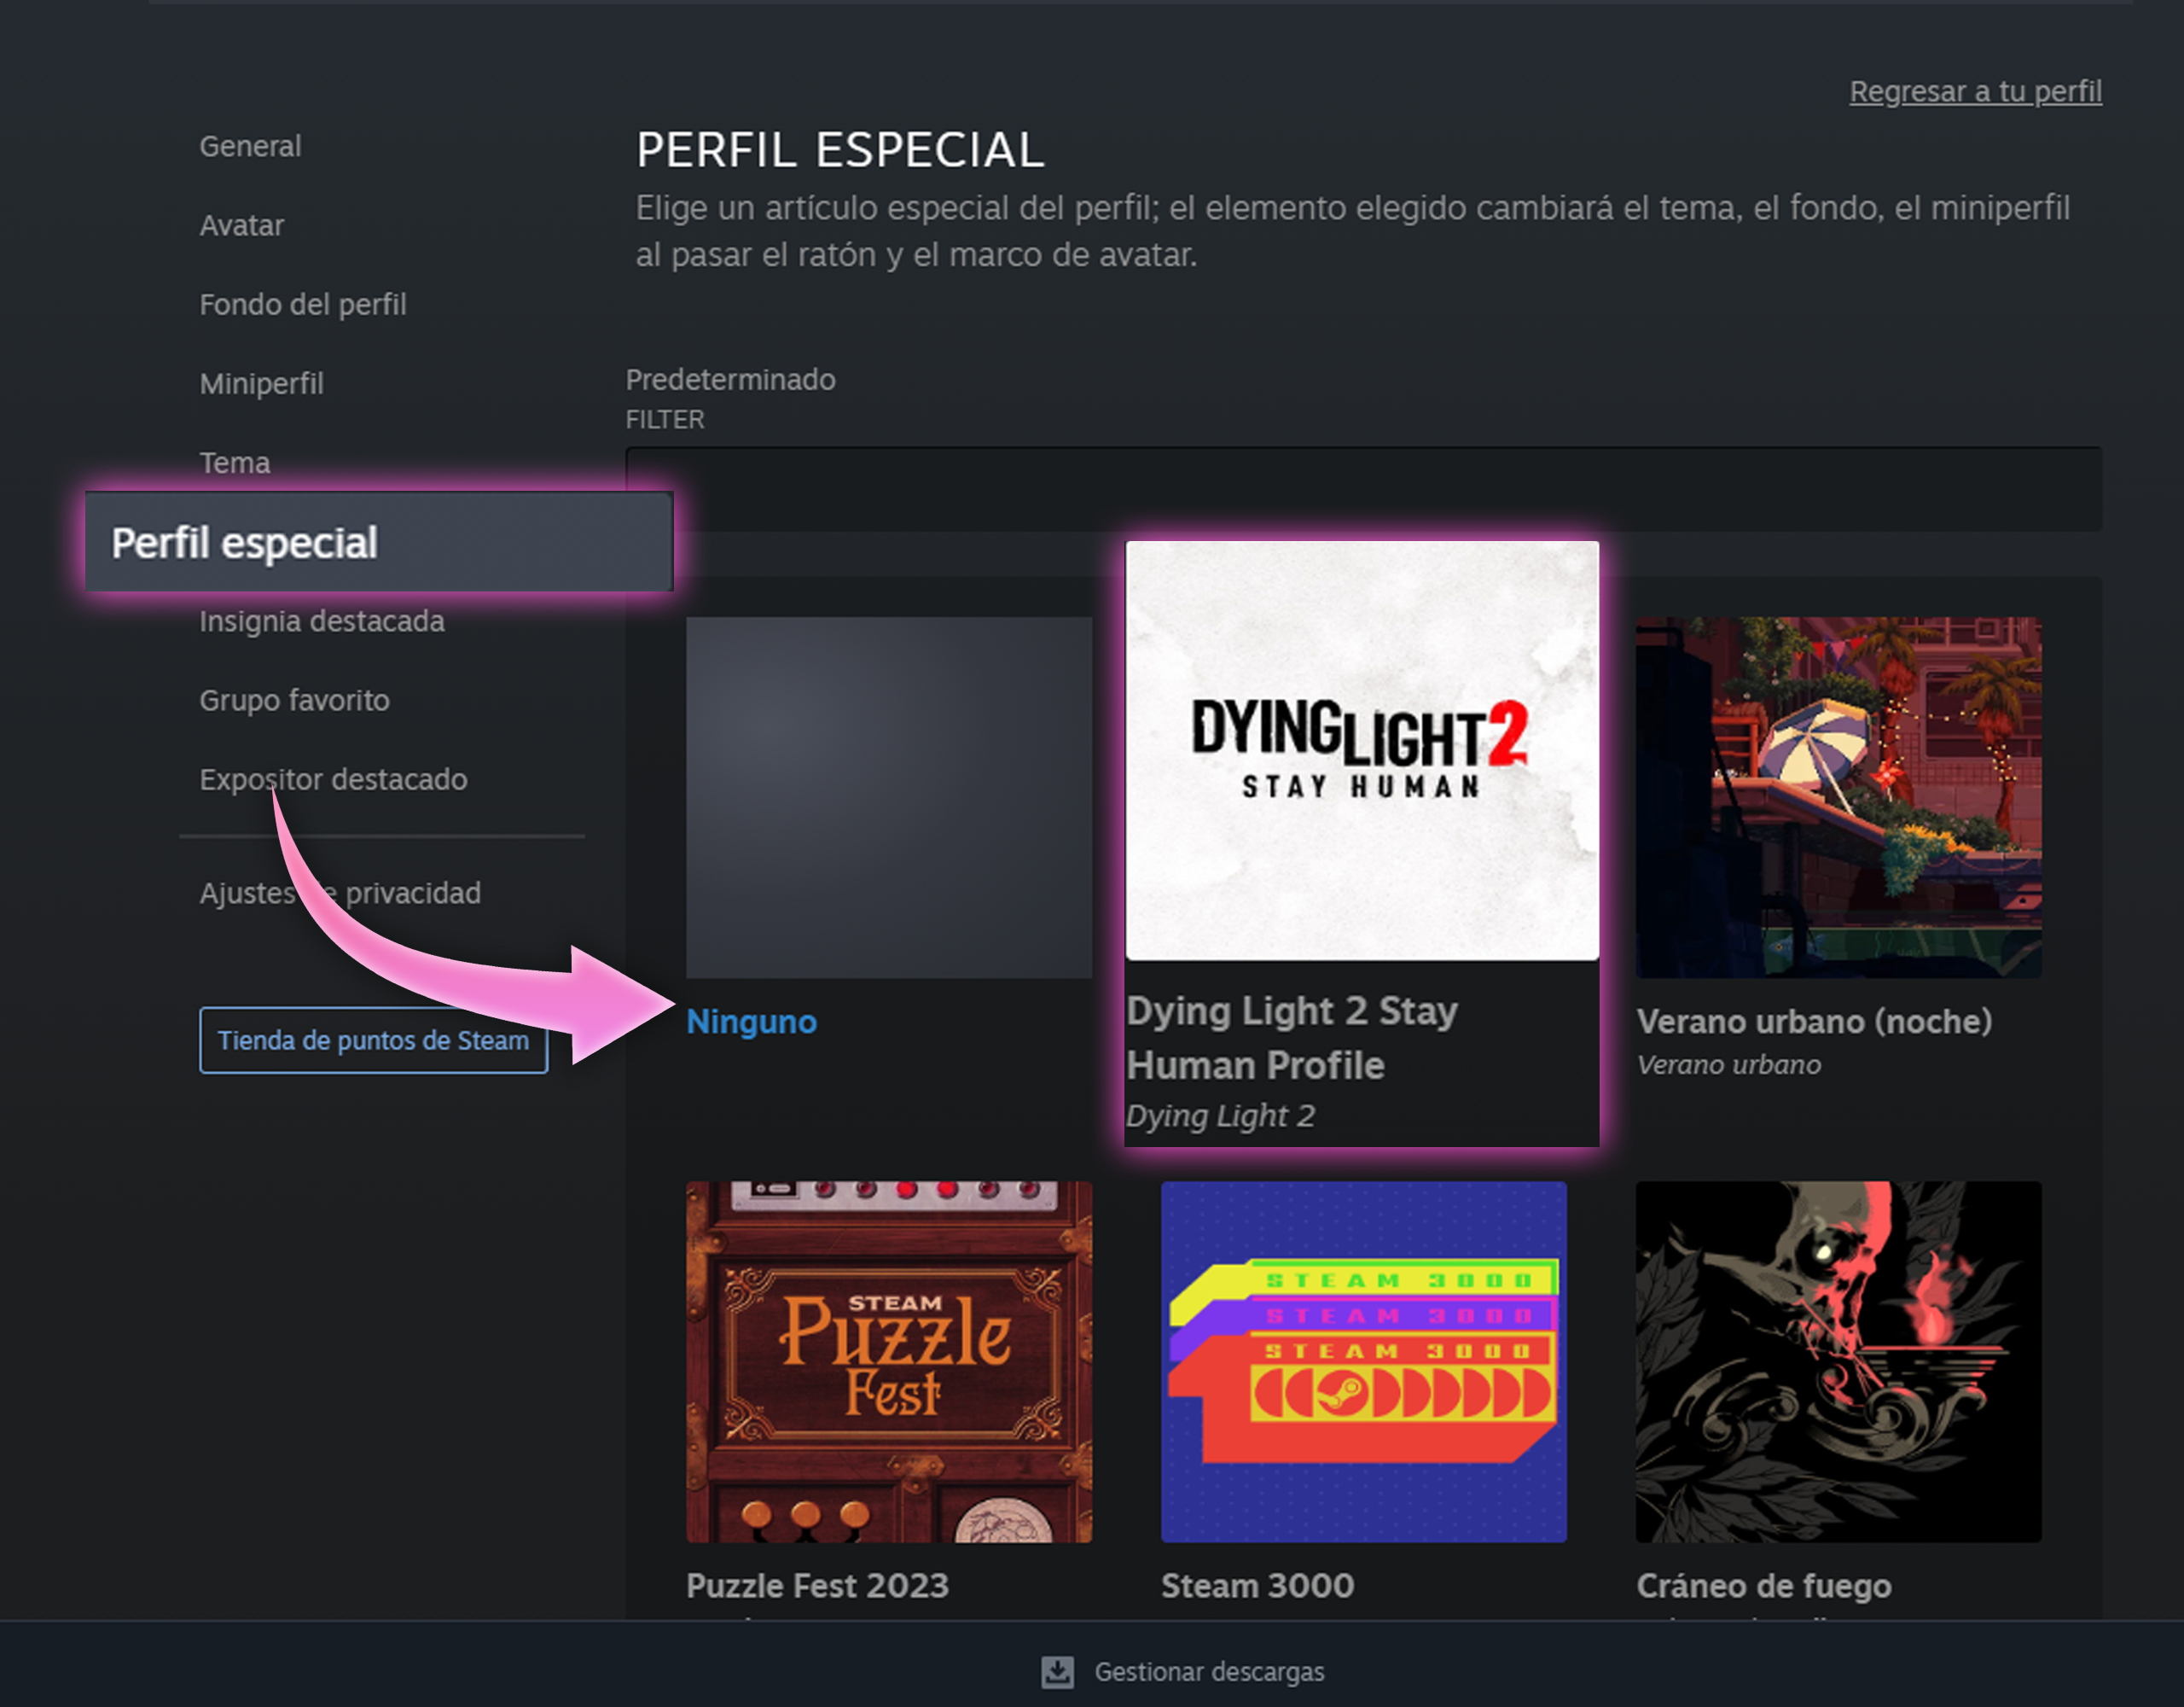
Task: Open the Miniperfil section
Action: click(x=261, y=383)
